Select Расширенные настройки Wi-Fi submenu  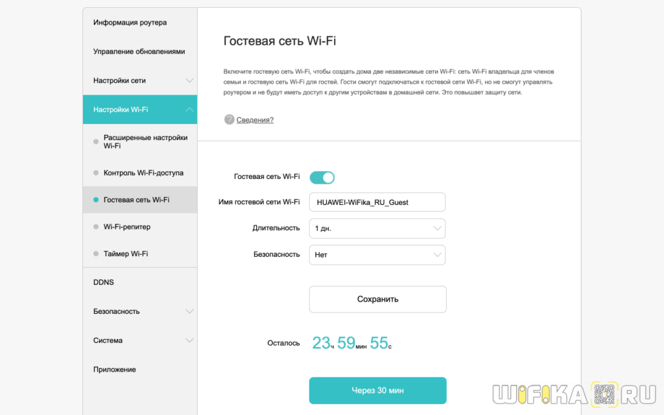click(145, 141)
